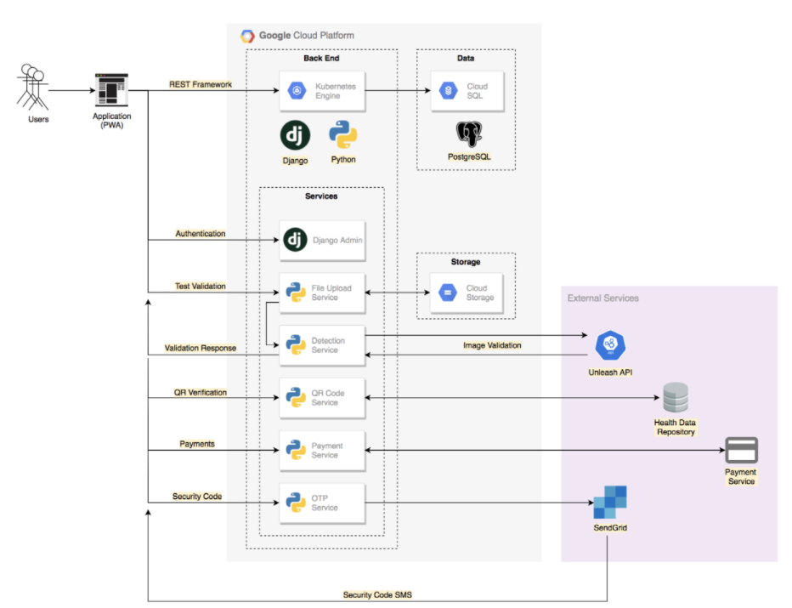Click the SendGrid logo icon

[x=608, y=502]
